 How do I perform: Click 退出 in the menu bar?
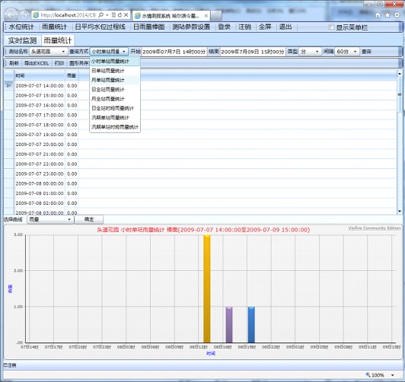(285, 27)
